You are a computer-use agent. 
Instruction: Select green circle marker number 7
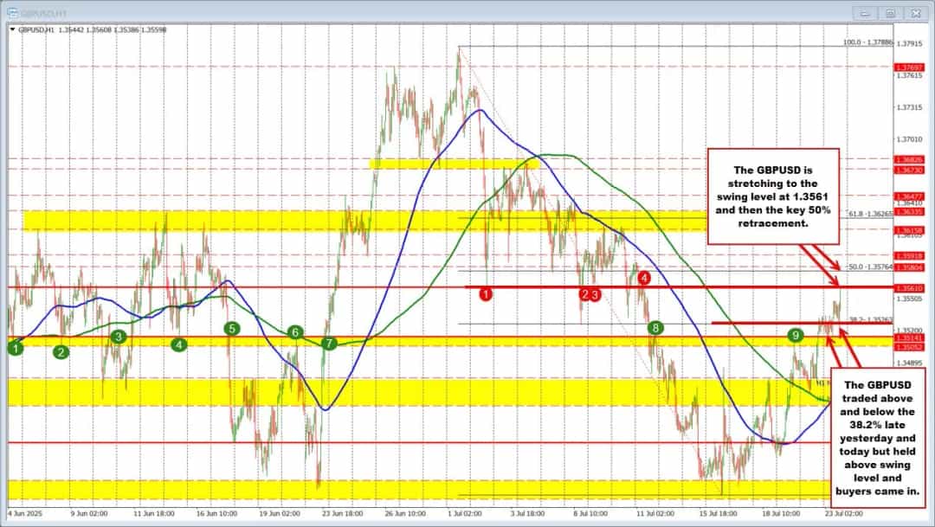point(329,344)
